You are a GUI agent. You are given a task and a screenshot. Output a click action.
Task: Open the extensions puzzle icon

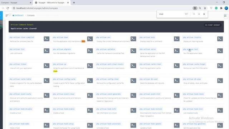pos(221,8)
